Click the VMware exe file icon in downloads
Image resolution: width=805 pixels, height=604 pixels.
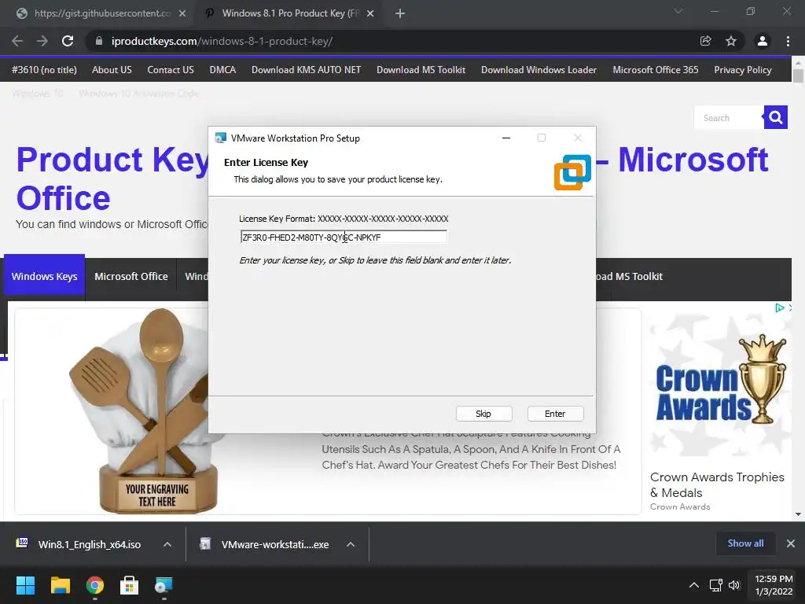pos(205,543)
